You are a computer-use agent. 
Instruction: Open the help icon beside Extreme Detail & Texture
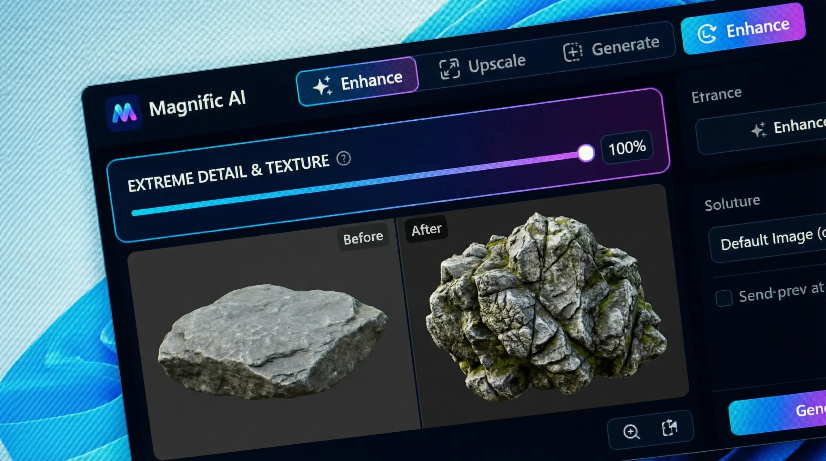click(x=344, y=158)
